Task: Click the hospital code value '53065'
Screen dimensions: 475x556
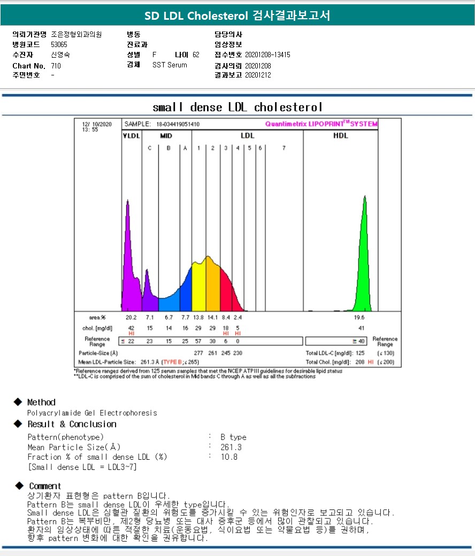Action: pos(59,44)
